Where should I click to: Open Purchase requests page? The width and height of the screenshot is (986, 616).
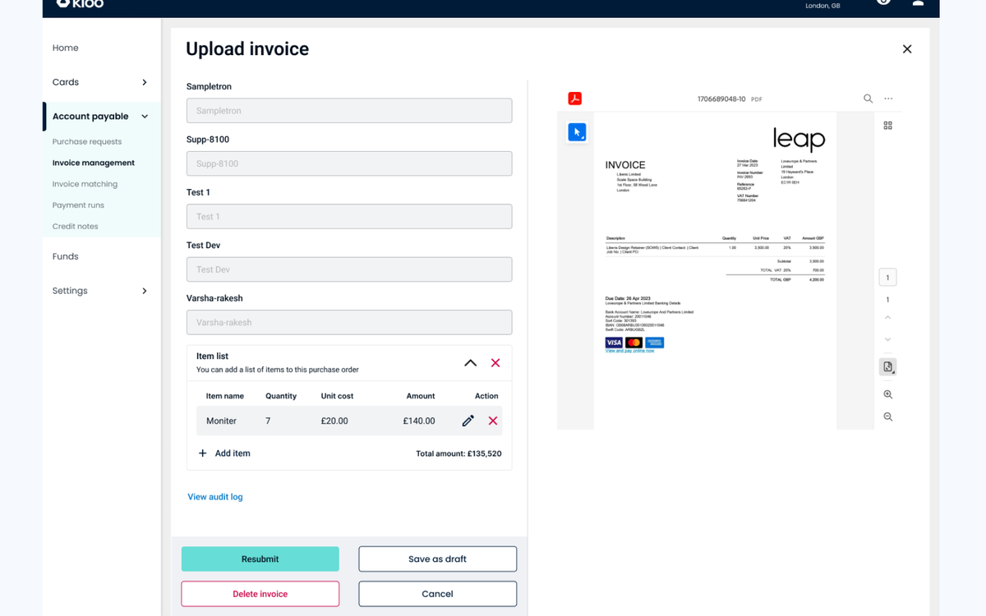[x=87, y=141]
